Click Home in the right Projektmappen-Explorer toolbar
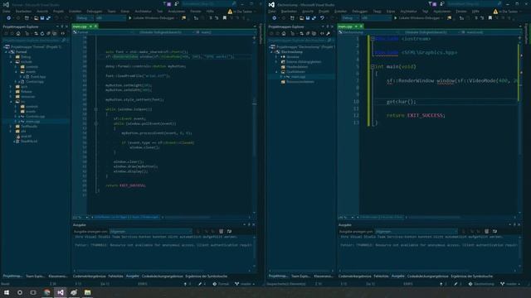 pyautogui.click(x=284, y=33)
